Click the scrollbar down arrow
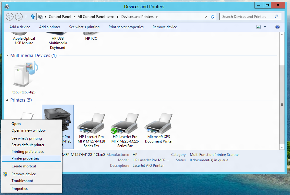Screen dimensions: 290x195 (282, 147)
